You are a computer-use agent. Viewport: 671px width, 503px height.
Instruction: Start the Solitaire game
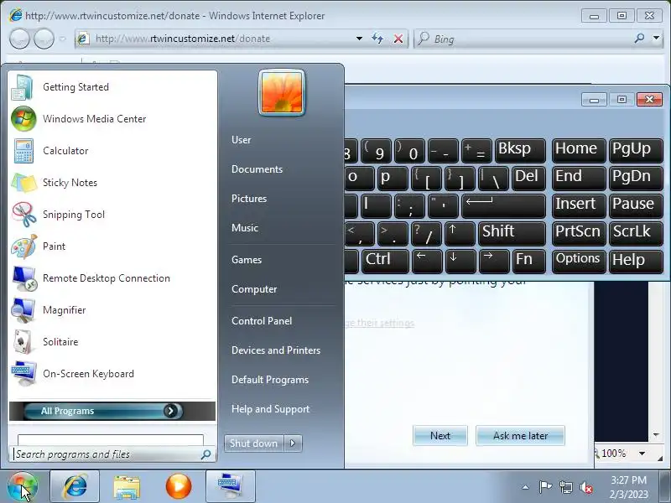pos(112,342)
